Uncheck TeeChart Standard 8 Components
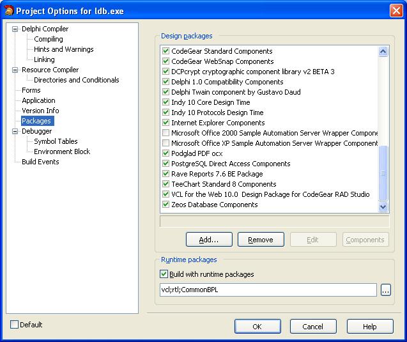The width and height of the screenshot is (407, 342). (x=165, y=184)
